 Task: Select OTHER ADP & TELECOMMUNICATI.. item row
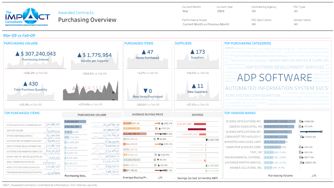[24, 125]
